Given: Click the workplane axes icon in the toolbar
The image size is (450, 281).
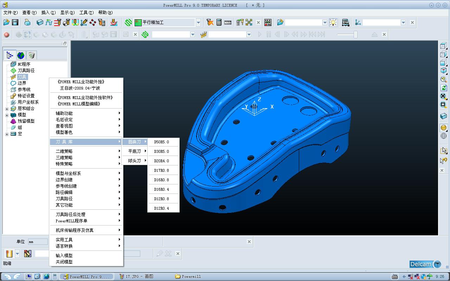Looking at the screenshot, I should 358,22.
